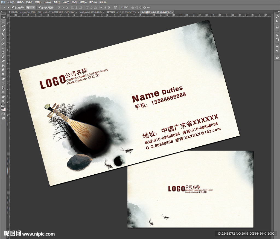Open the Properties panel icon

tap(277, 28)
